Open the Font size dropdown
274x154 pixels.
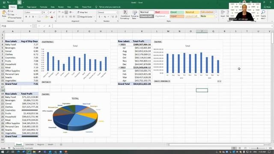point(48,12)
